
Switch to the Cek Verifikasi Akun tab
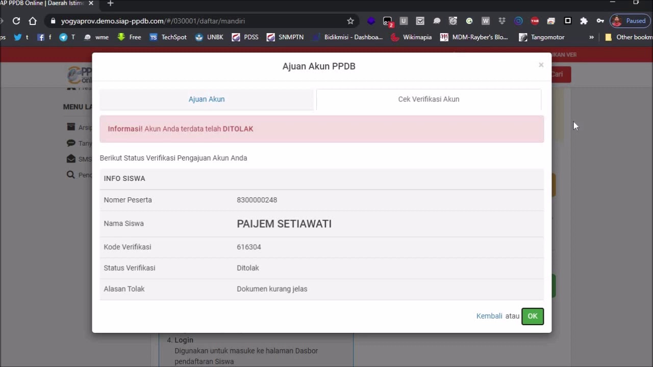click(x=429, y=99)
